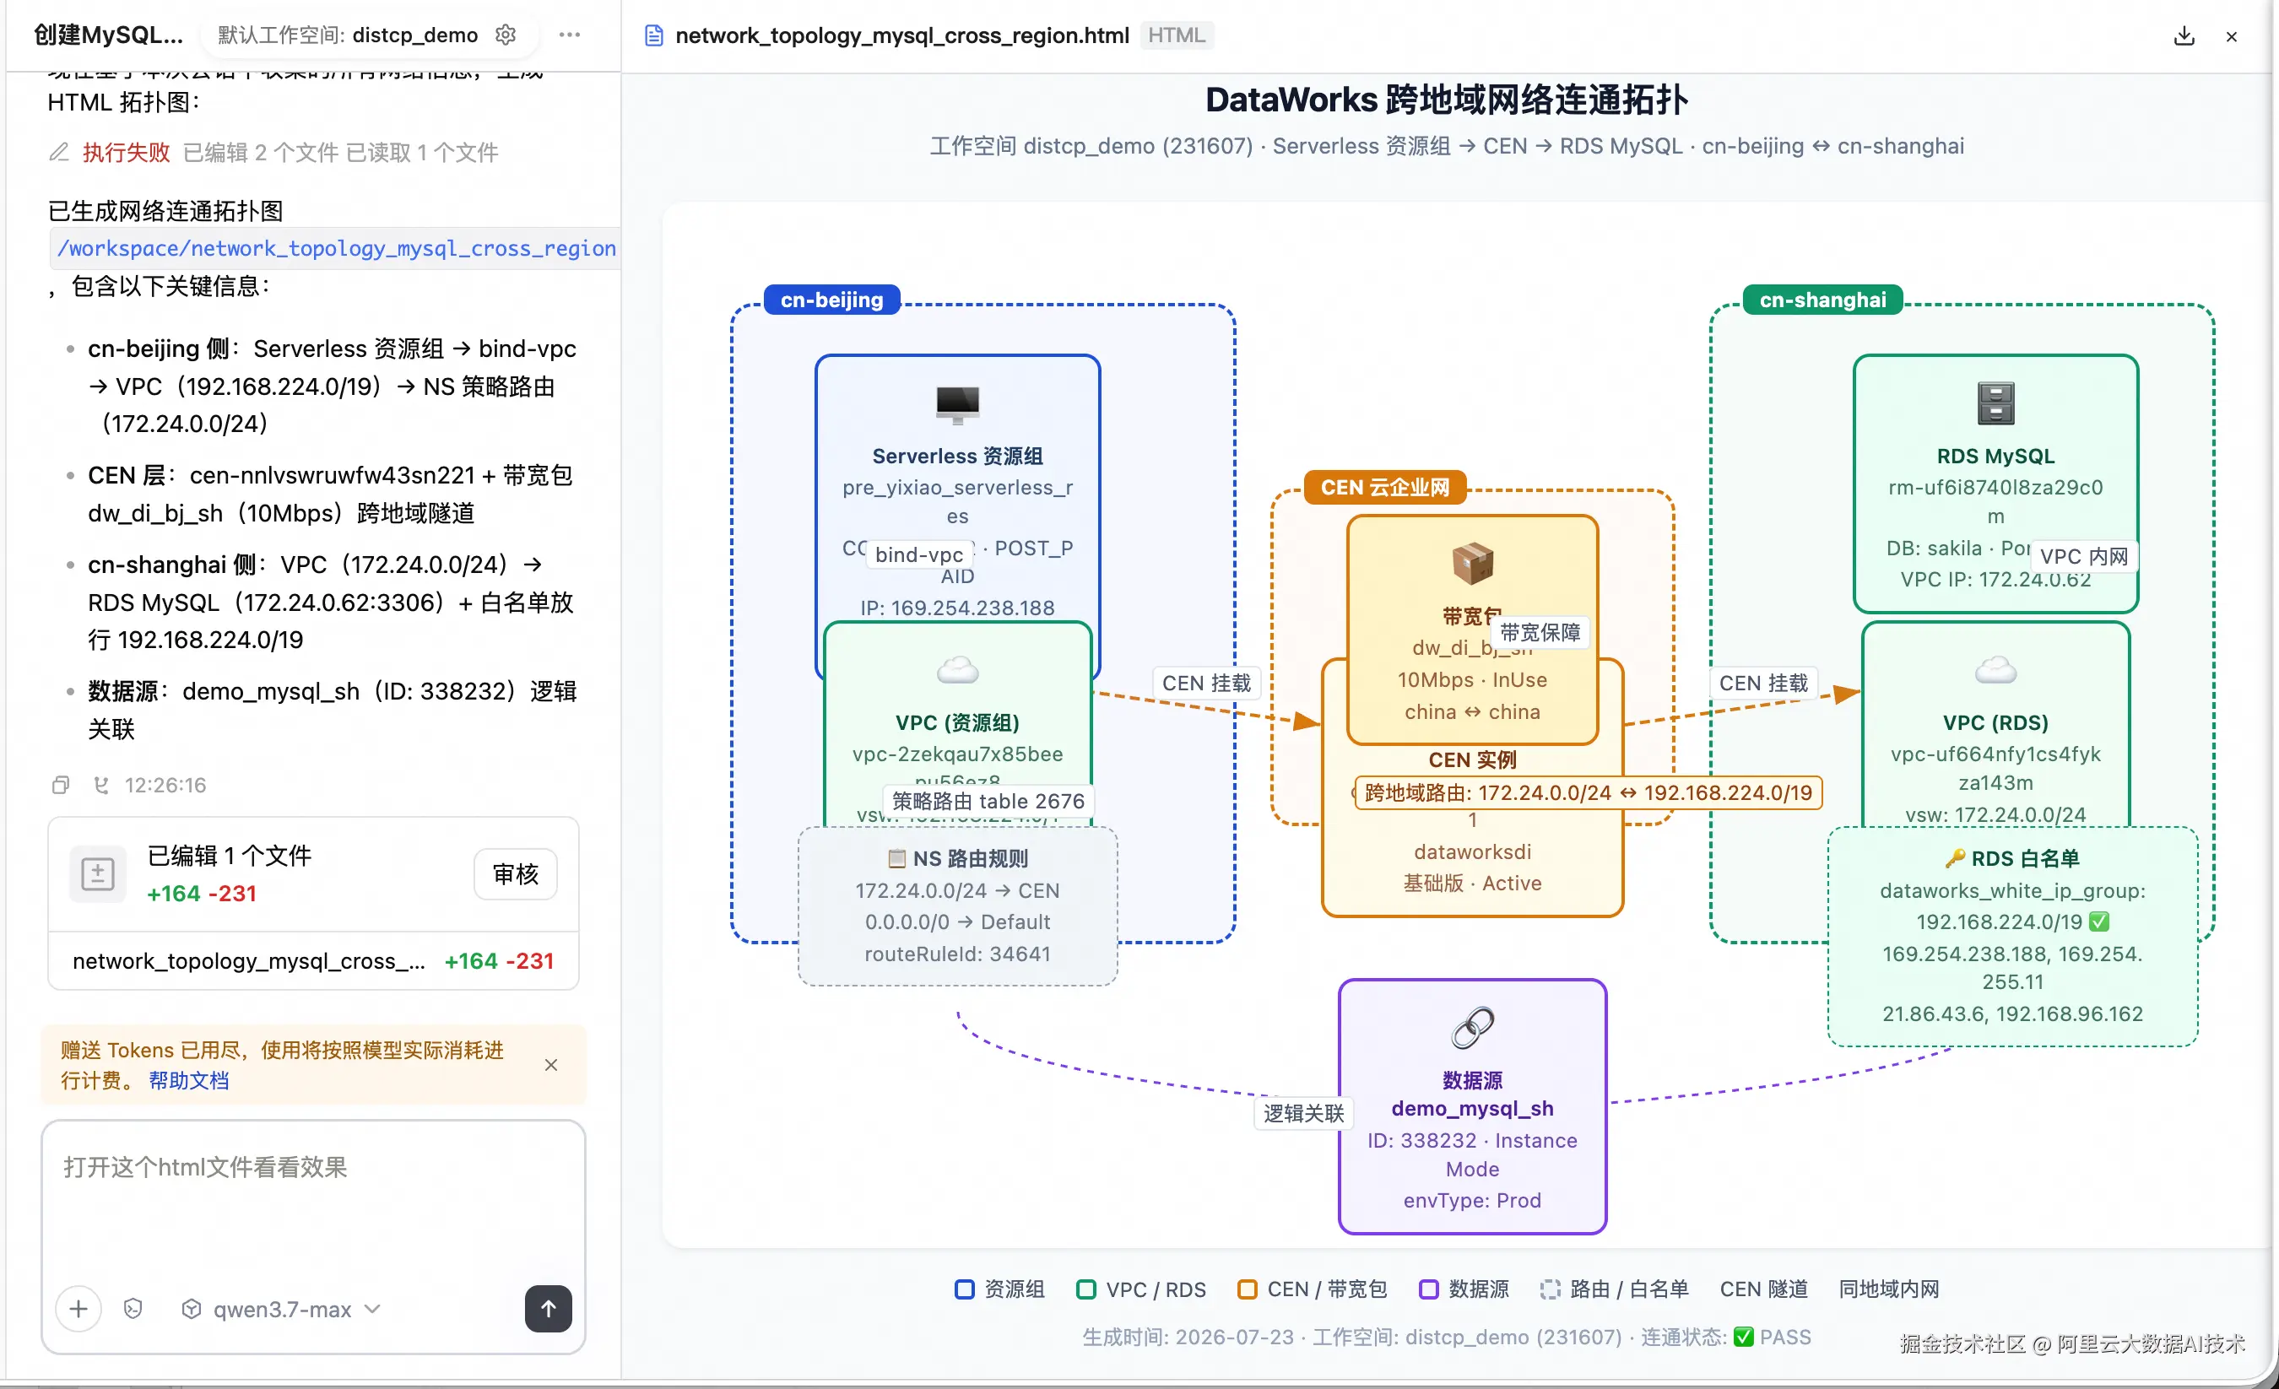Click the orange CEN / 带宽包 legend swatch

coord(1247,1289)
